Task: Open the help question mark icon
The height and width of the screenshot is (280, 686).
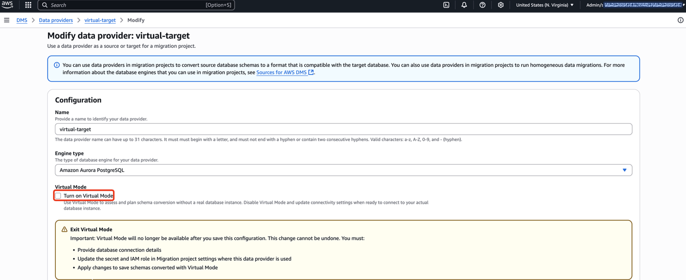Action: click(482, 5)
